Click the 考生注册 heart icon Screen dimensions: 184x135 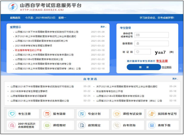(12, 114)
